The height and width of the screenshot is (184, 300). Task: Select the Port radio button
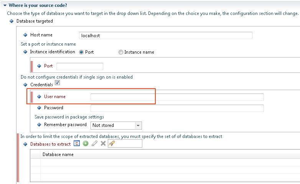pos(81,52)
